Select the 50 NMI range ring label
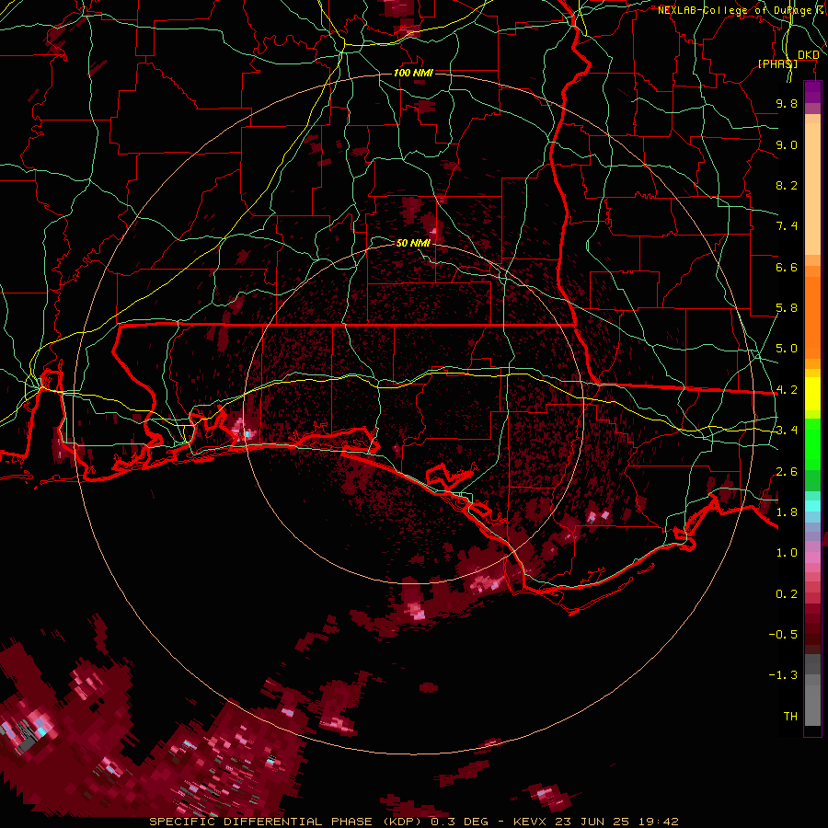This screenshot has height=828, width=828. (413, 243)
